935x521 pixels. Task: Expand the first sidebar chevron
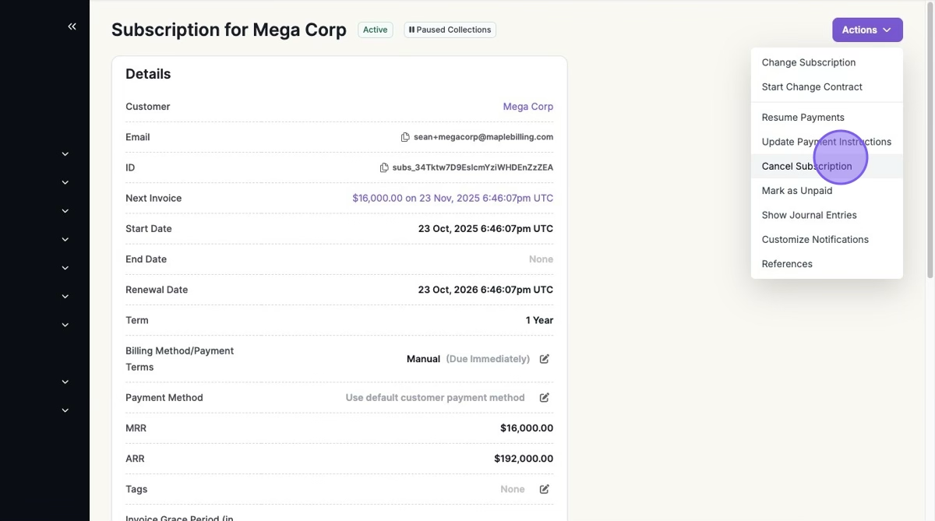(65, 154)
